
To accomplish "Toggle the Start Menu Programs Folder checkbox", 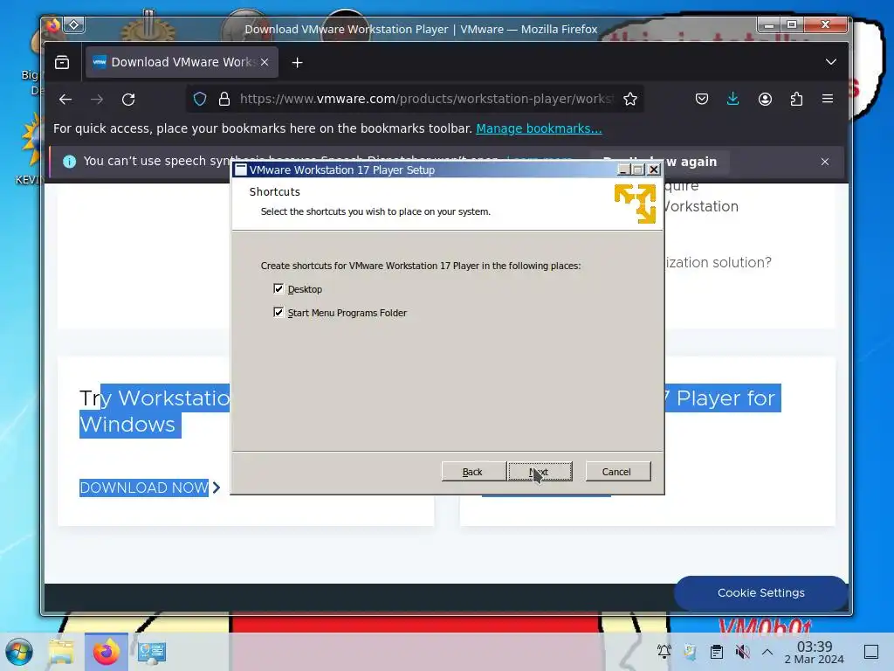I will point(279,312).
